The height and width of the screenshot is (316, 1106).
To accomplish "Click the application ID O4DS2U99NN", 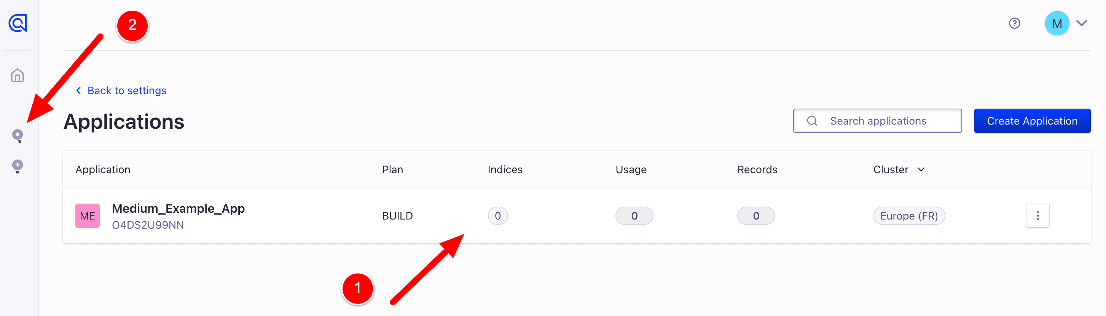I will 148,225.
